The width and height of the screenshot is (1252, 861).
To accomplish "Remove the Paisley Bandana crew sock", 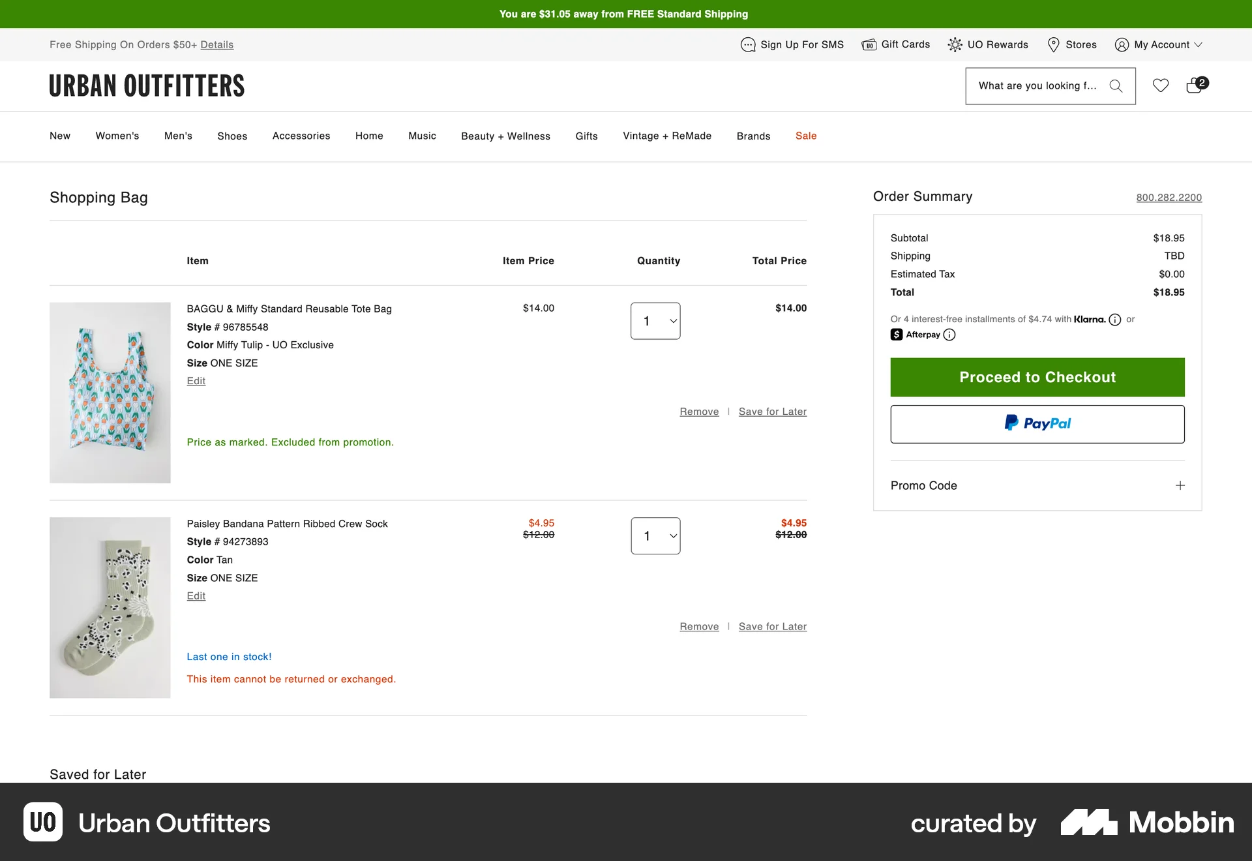I will click(x=698, y=626).
